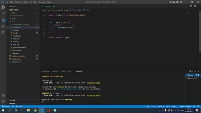Kill the node terminal with trash icon
This screenshot has height=113, width=201.
pyautogui.click(x=198, y=75)
